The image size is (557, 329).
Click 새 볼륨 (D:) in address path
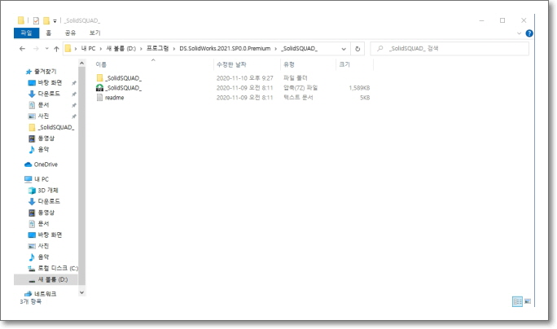coord(121,49)
